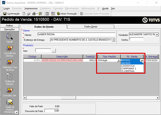Image resolution: width=161 pixels, height=115 pixels.
Task: Click the Fil. Saida column header
Action: [132, 57]
